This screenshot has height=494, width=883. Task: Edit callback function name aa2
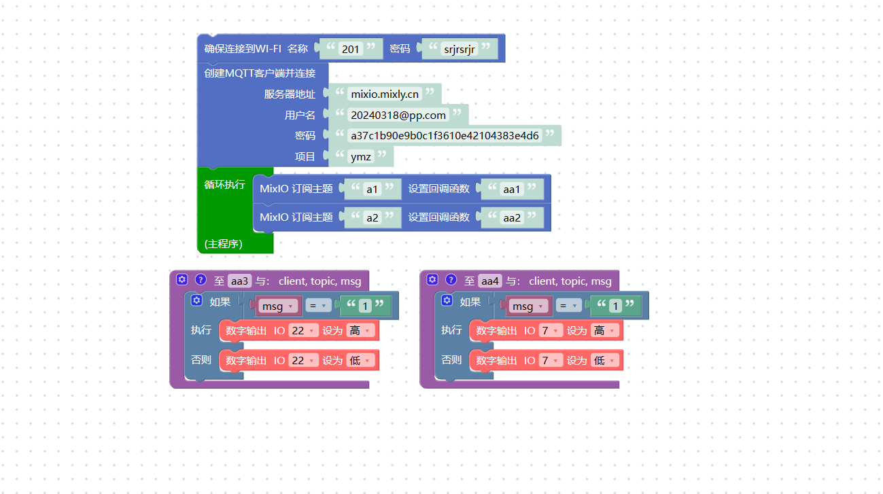[x=512, y=217]
